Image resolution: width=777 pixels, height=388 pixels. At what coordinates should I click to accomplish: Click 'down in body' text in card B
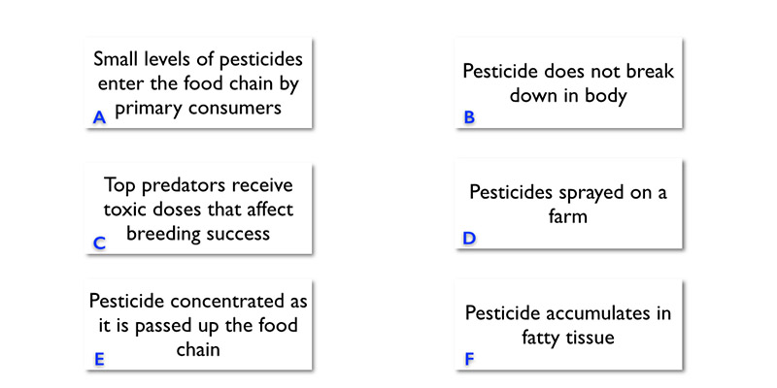(x=568, y=96)
